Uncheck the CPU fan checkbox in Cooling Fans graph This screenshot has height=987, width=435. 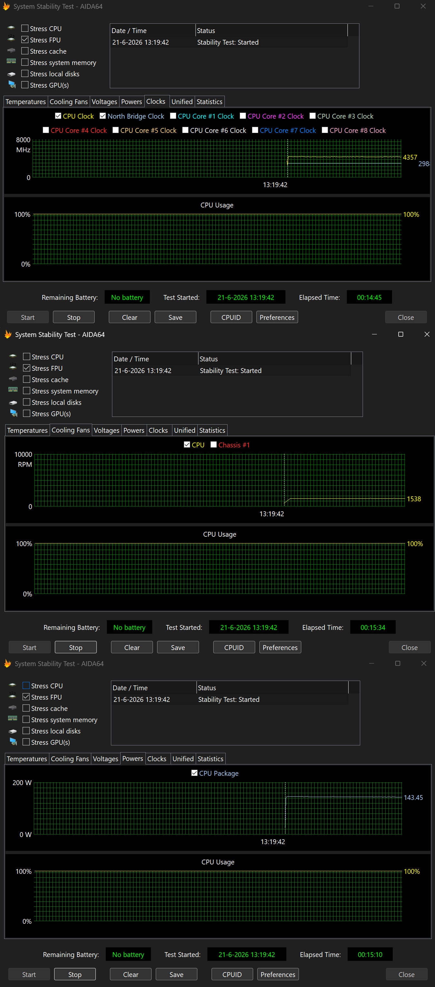(187, 444)
